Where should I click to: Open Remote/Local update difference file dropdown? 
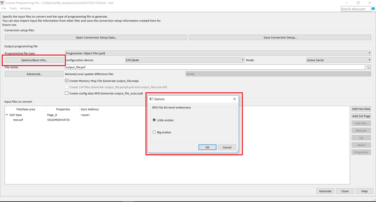pyautogui.click(x=278, y=74)
